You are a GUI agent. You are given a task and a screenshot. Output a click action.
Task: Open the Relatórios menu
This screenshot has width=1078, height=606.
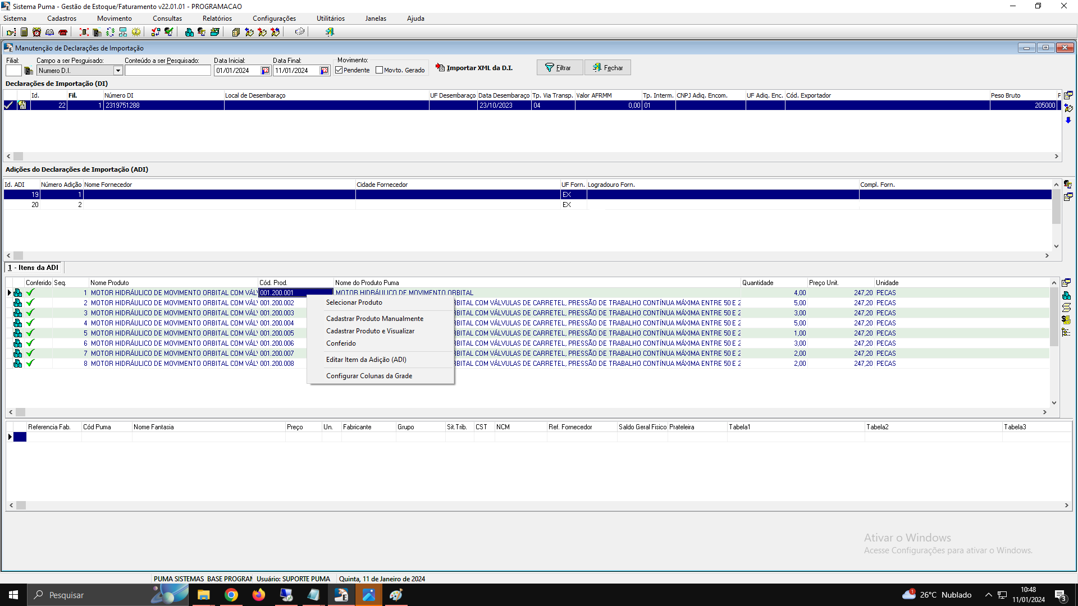coord(217,19)
